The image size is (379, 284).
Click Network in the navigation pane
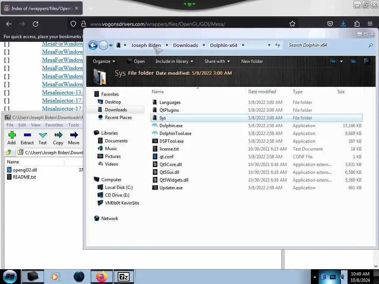click(110, 218)
